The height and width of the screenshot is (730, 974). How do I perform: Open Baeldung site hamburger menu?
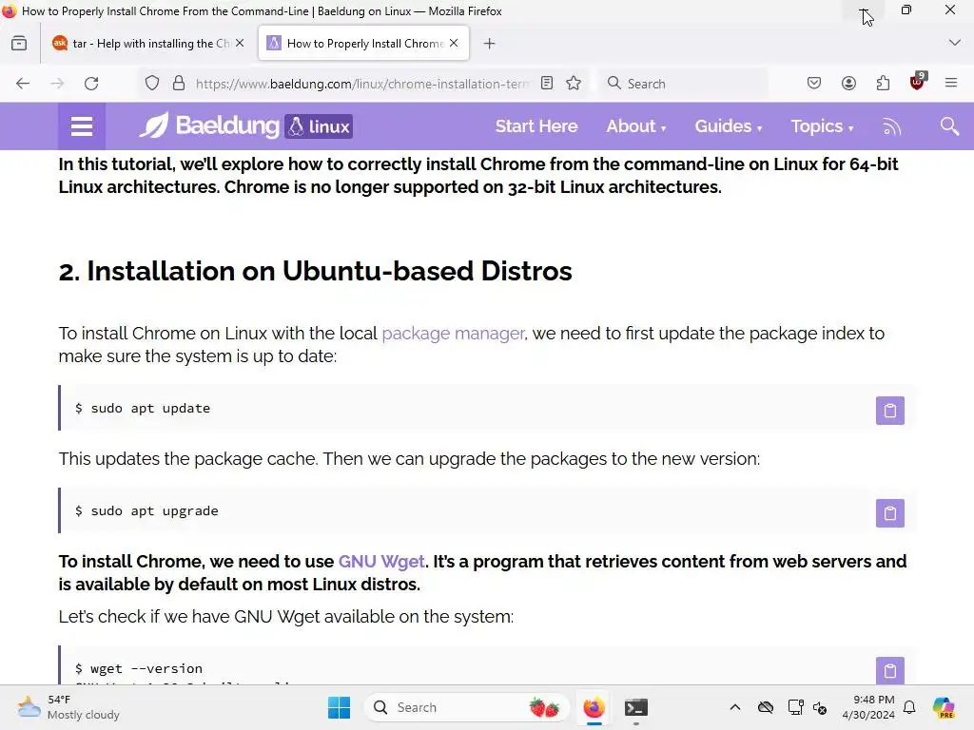tap(82, 126)
